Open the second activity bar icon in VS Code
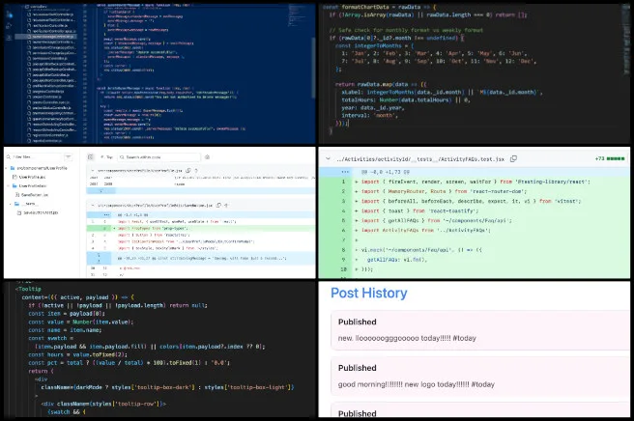 click(10, 26)
